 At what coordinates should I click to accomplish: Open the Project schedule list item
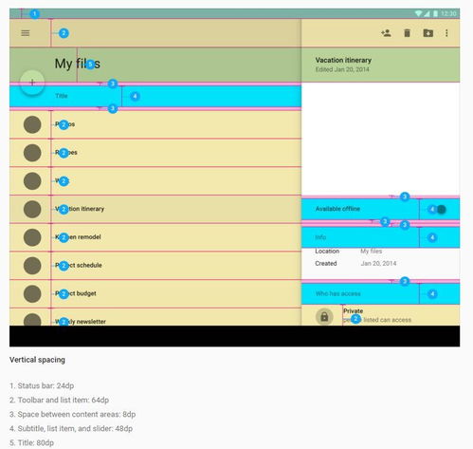(155, 266)
